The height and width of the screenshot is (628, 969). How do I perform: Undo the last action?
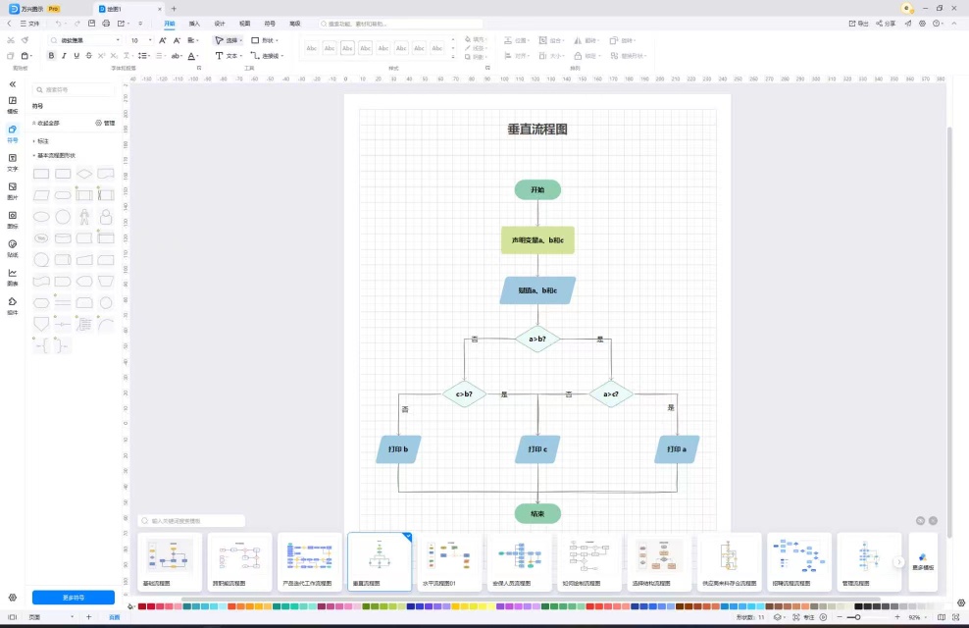pyautogui.click(x=58, y=24)
